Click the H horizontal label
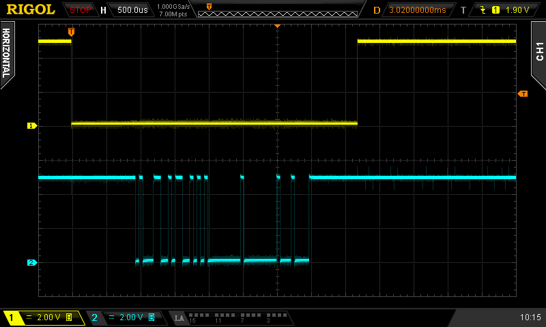Screen dimensions: 546x327 pyautogui.click(x=103, y=10)
